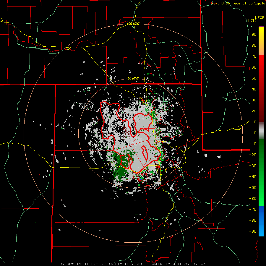266x266 pixels.
Task: Click the positive "90" scale value
Action: click(254, 35)
